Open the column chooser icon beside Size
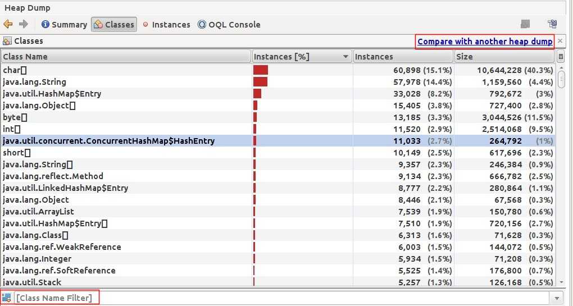Image resolution: width=573 pixels, height=306 pixels. click(561, 57)
